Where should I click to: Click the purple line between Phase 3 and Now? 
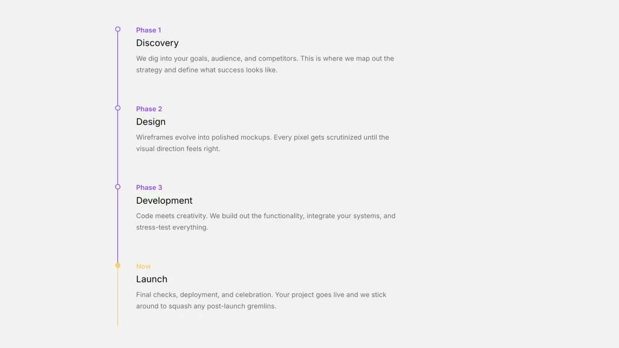point(118,226)
